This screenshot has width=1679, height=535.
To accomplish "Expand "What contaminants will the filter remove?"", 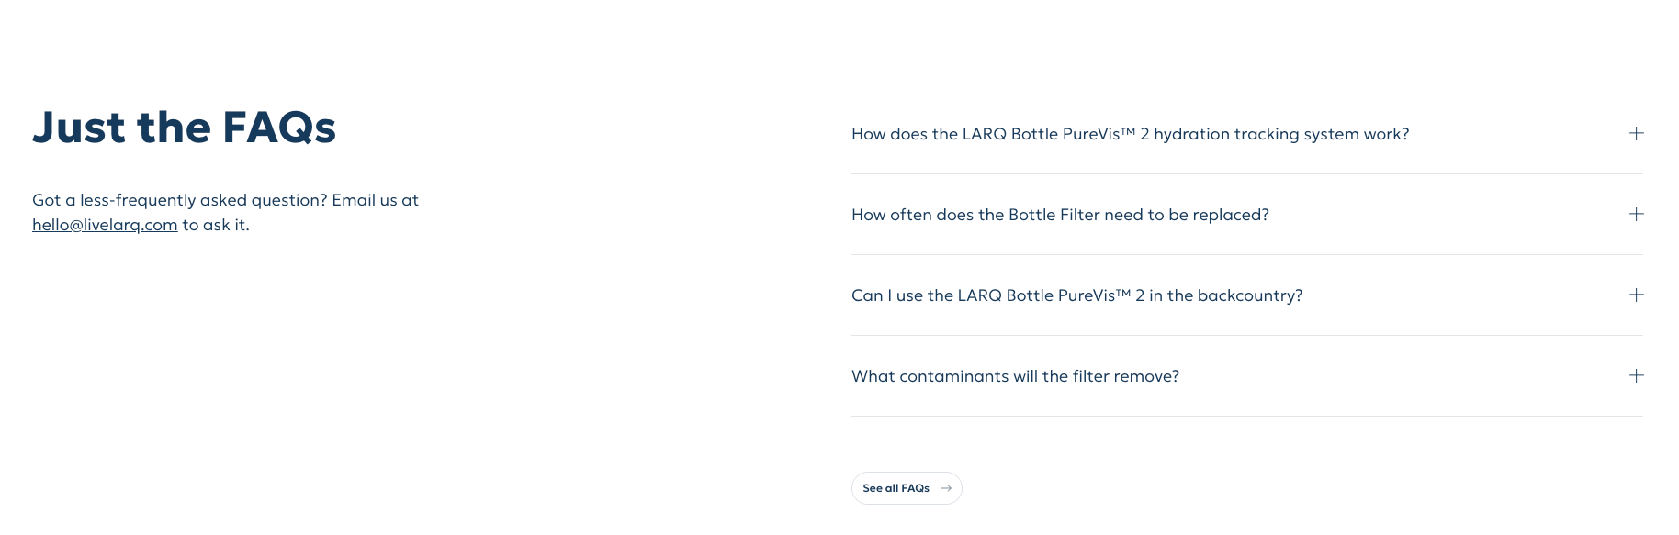I will tap(1015, 376).
